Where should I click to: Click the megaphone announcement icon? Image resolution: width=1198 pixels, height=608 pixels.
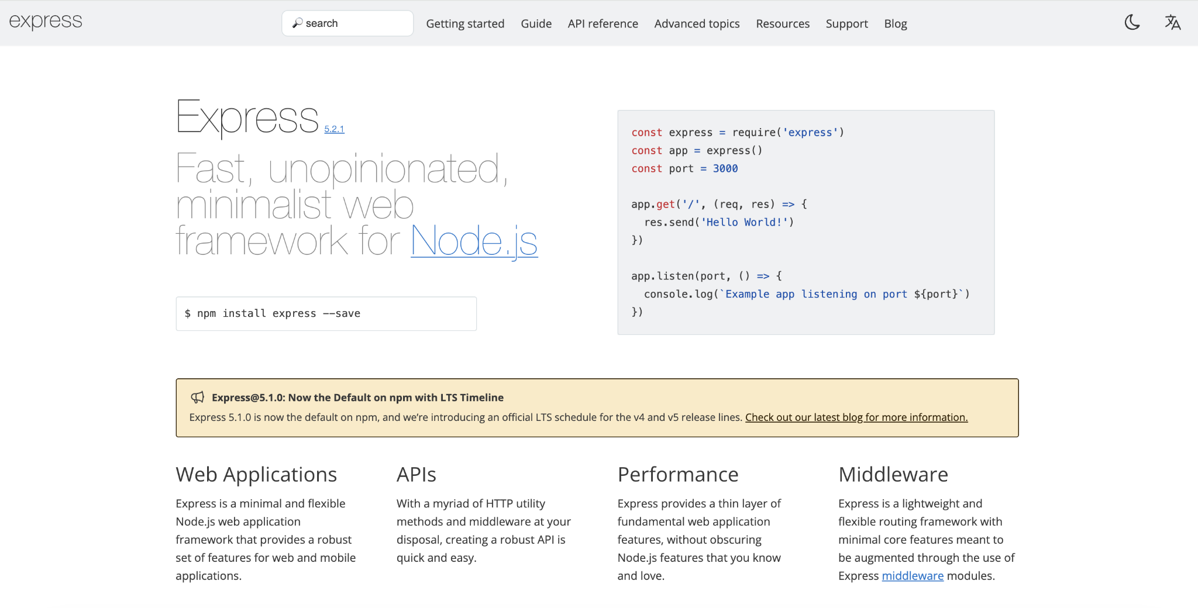(x=198, y=398)
